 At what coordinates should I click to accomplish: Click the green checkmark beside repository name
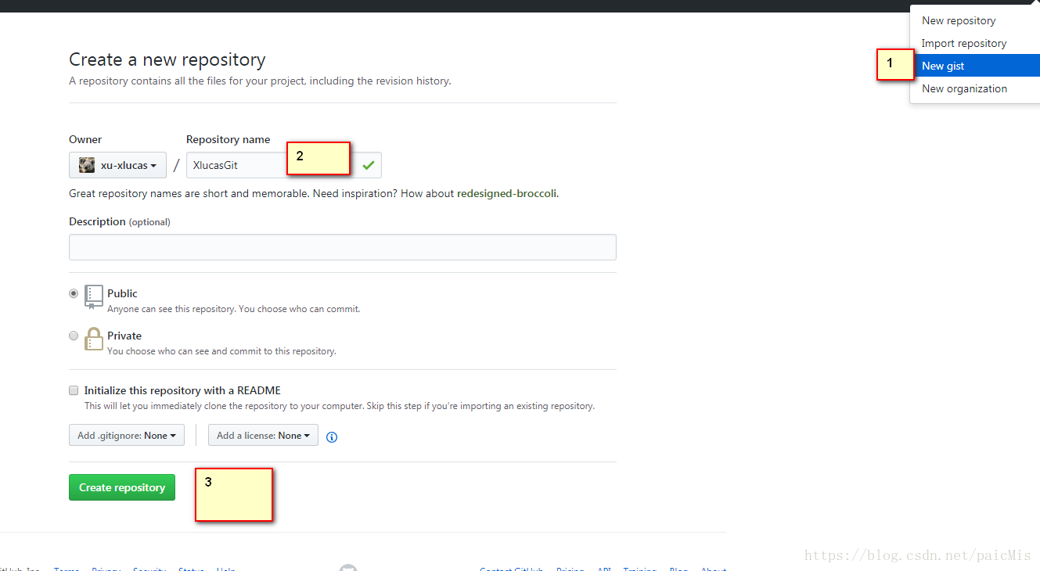[368, 165]
